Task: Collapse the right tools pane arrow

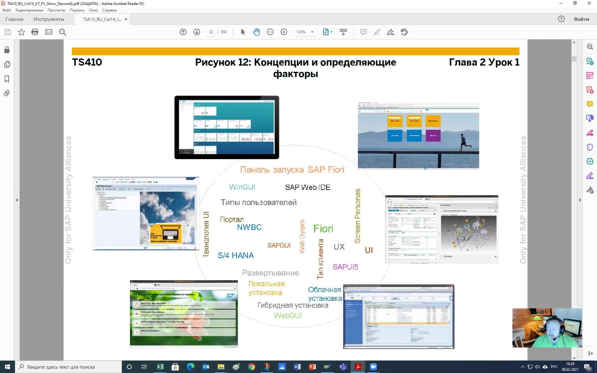Action: pyautogui.click(x=580, y=200)
